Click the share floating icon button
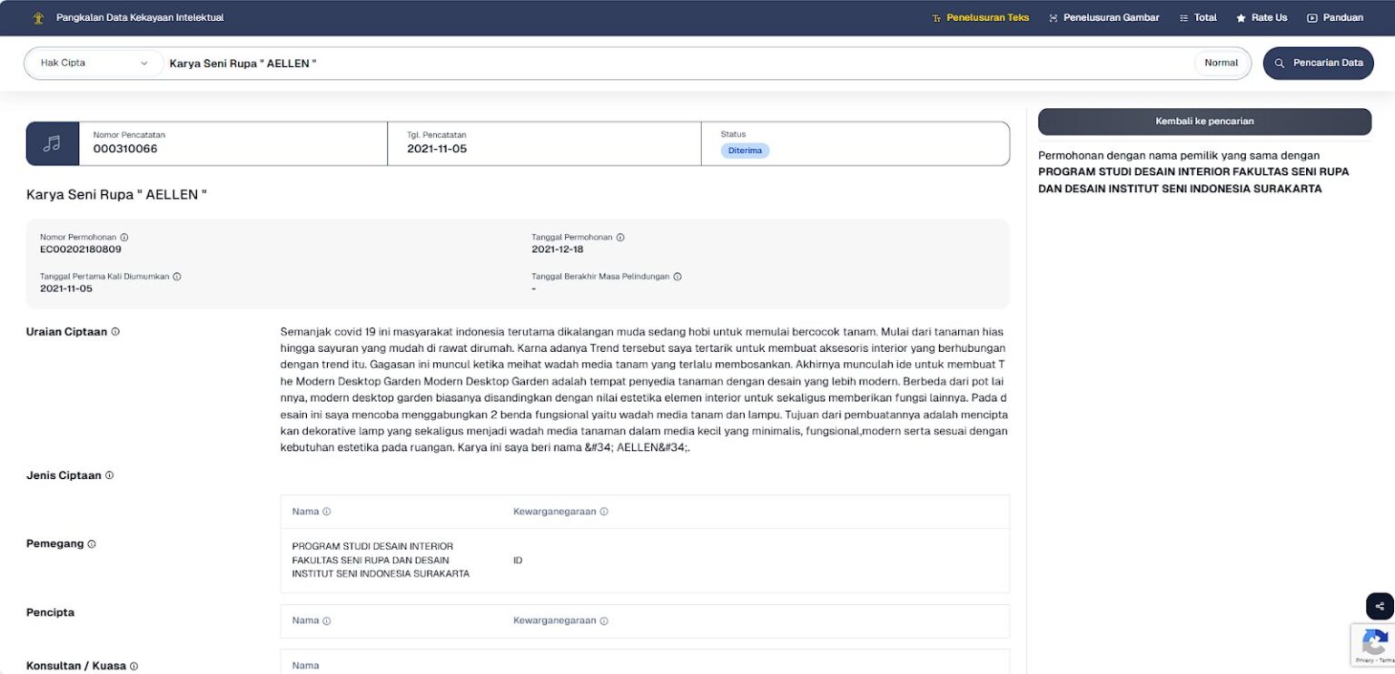Viewport: 1395px width, 674px height. tap(1380, 606)
